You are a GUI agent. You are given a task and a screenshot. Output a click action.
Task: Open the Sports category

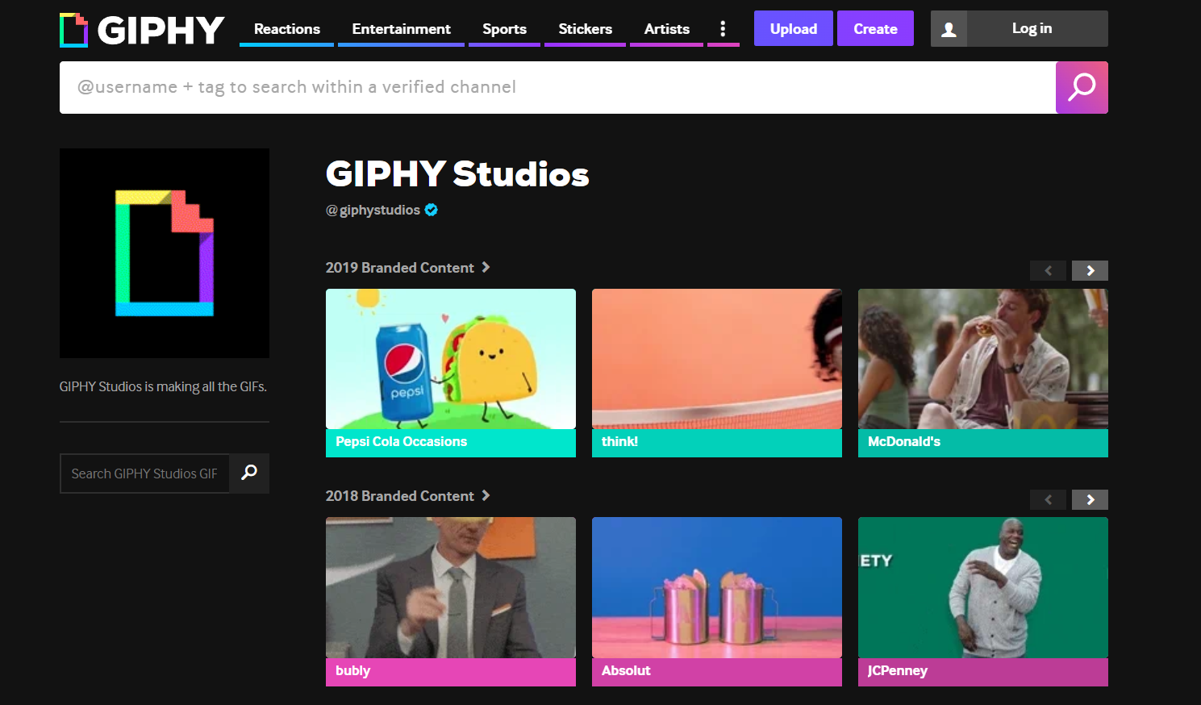pos(504,29)
